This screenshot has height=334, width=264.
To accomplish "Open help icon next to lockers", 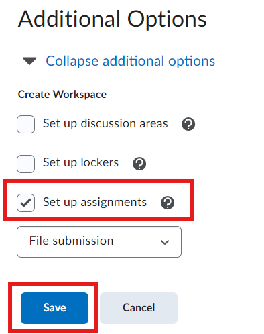I will pyautogui.click(x=139, y=164).
